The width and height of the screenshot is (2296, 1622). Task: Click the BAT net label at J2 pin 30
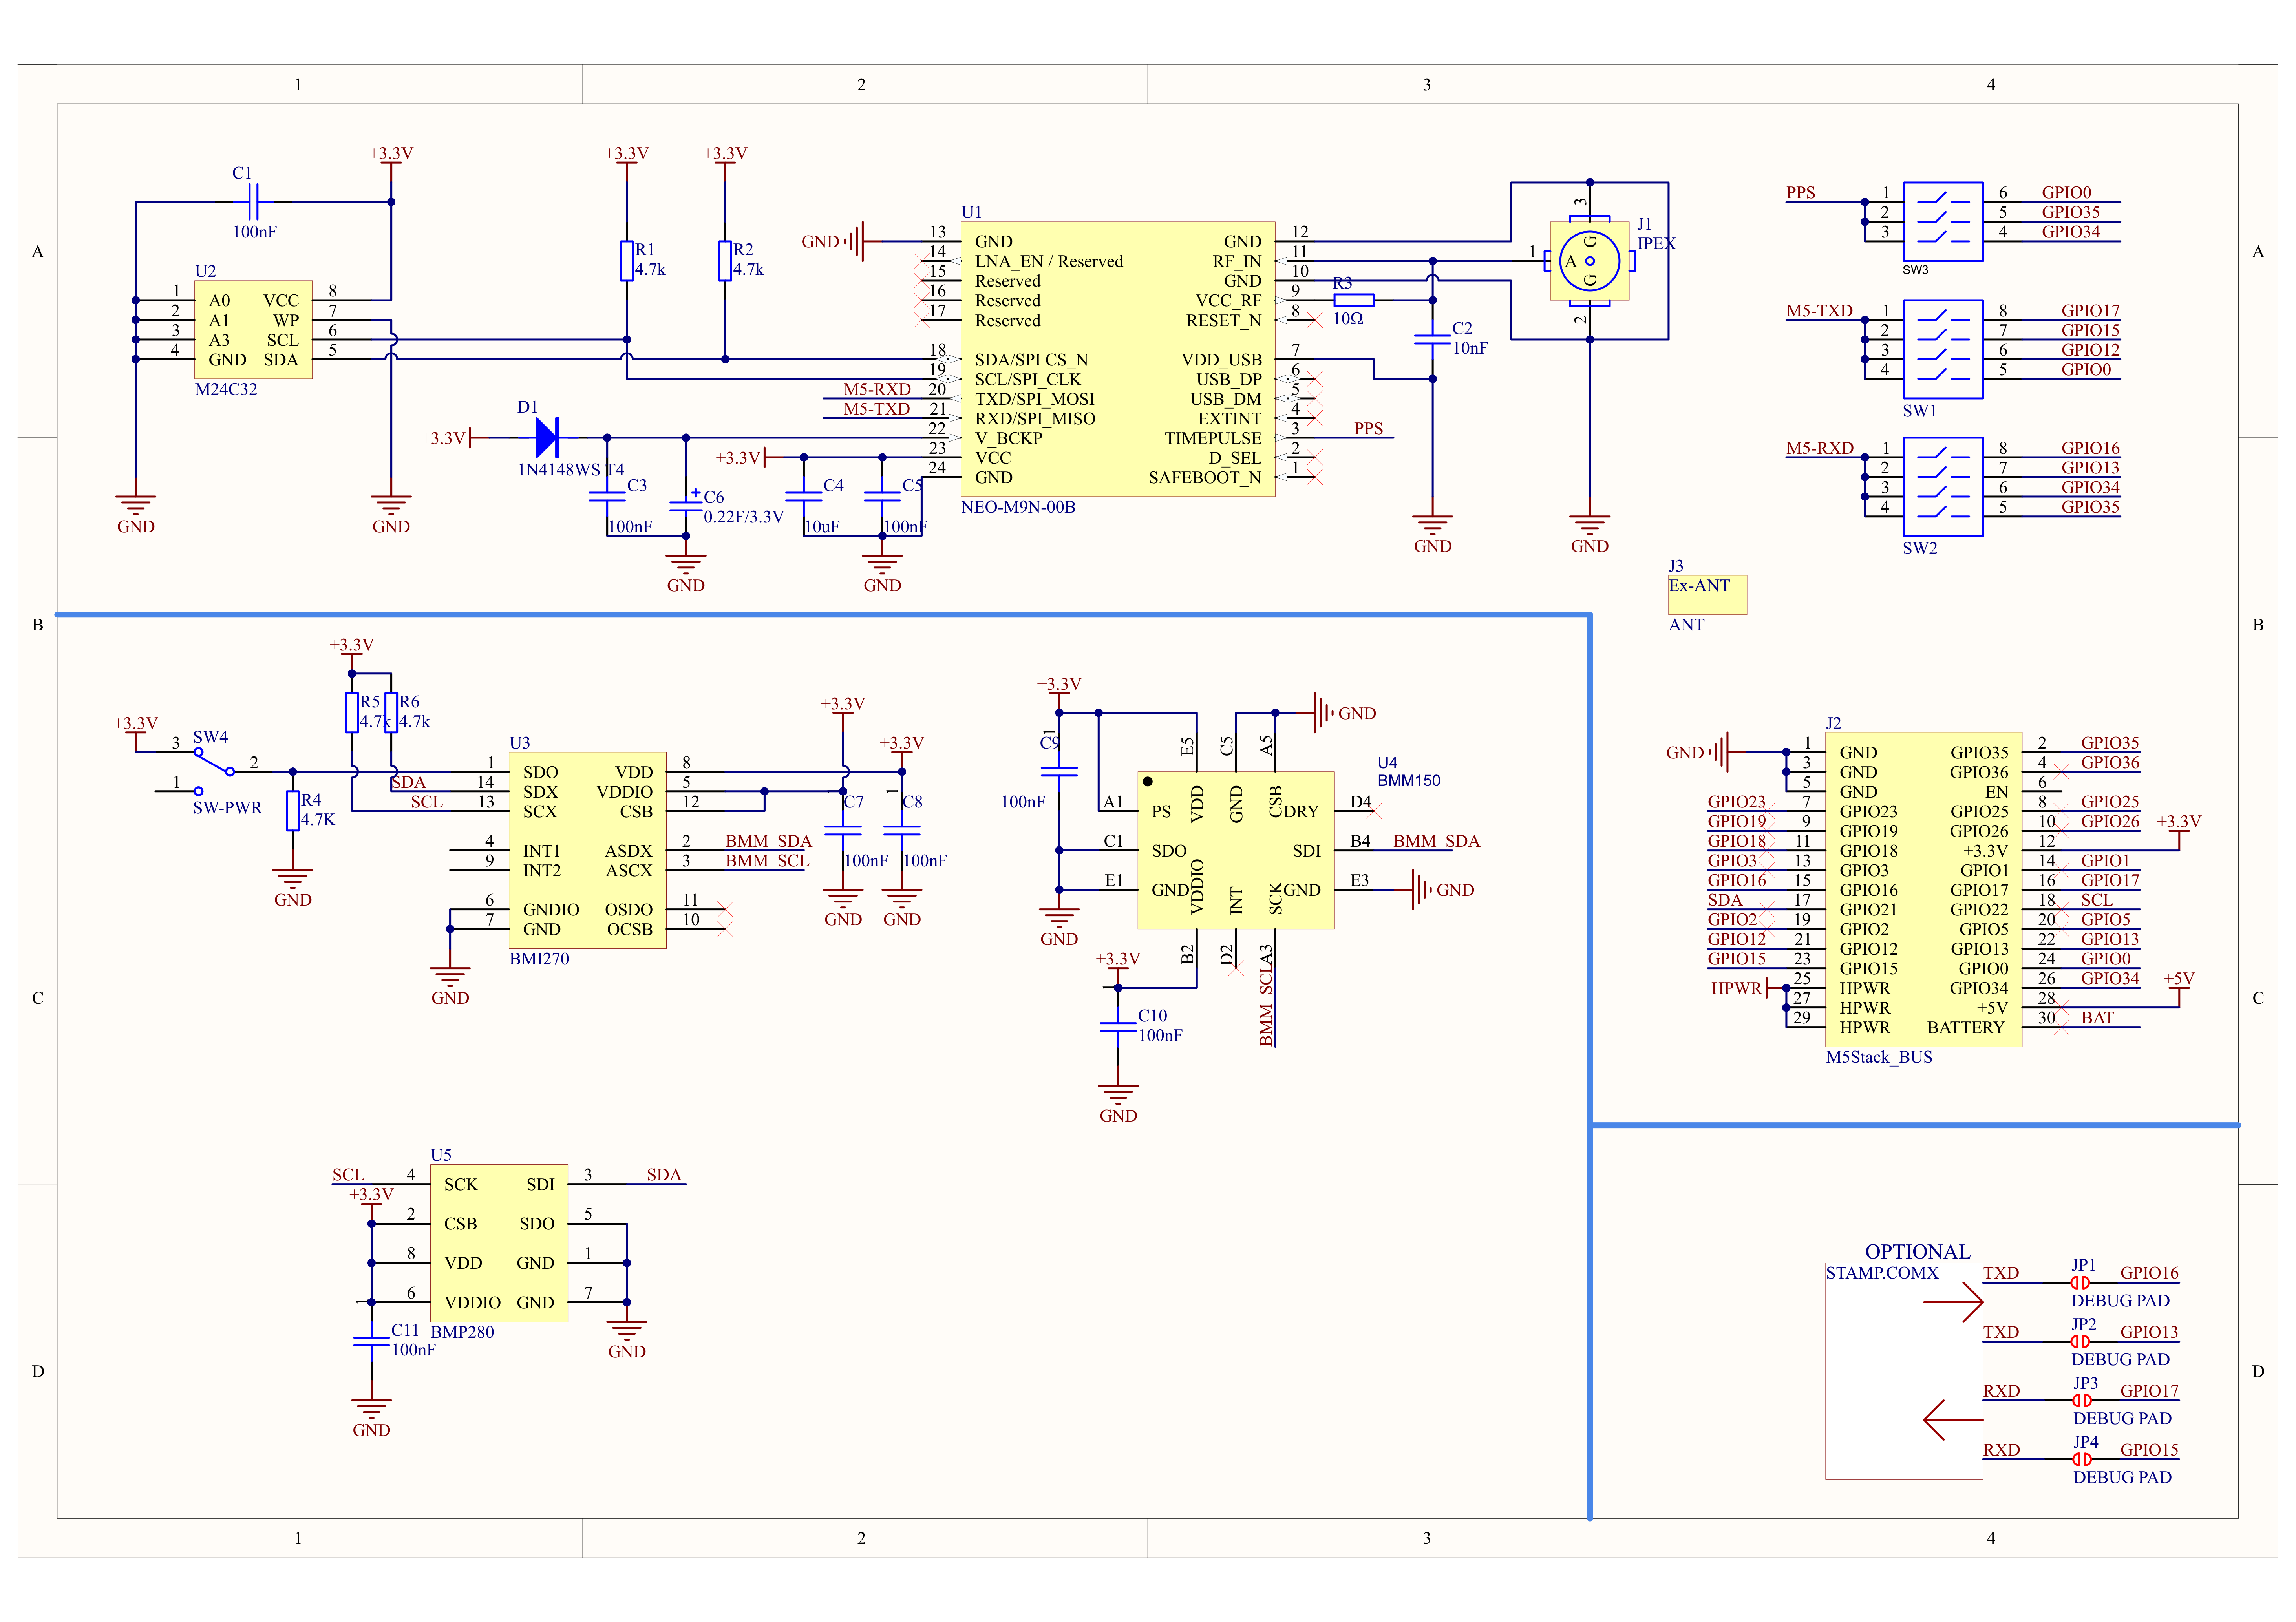pyautogui.click(x=2097, y=1017)
